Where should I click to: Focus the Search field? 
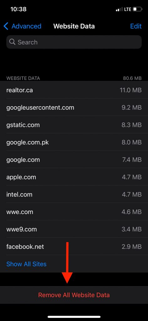point(74,42)
